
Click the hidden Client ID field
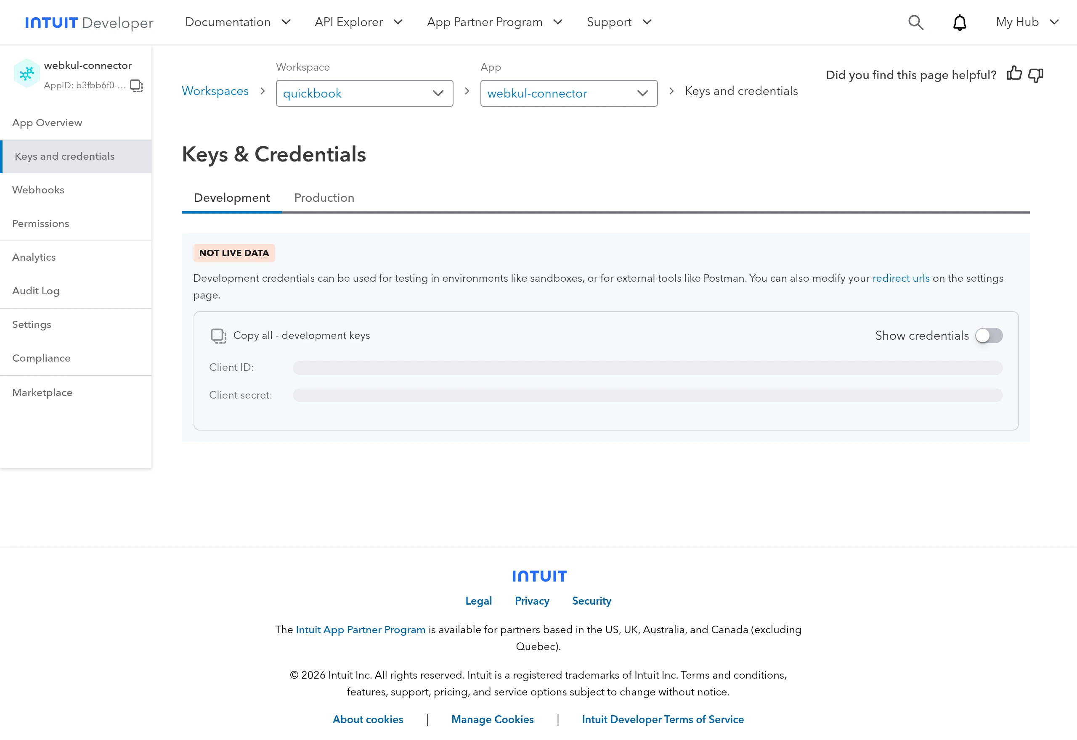tap(647, 367)
